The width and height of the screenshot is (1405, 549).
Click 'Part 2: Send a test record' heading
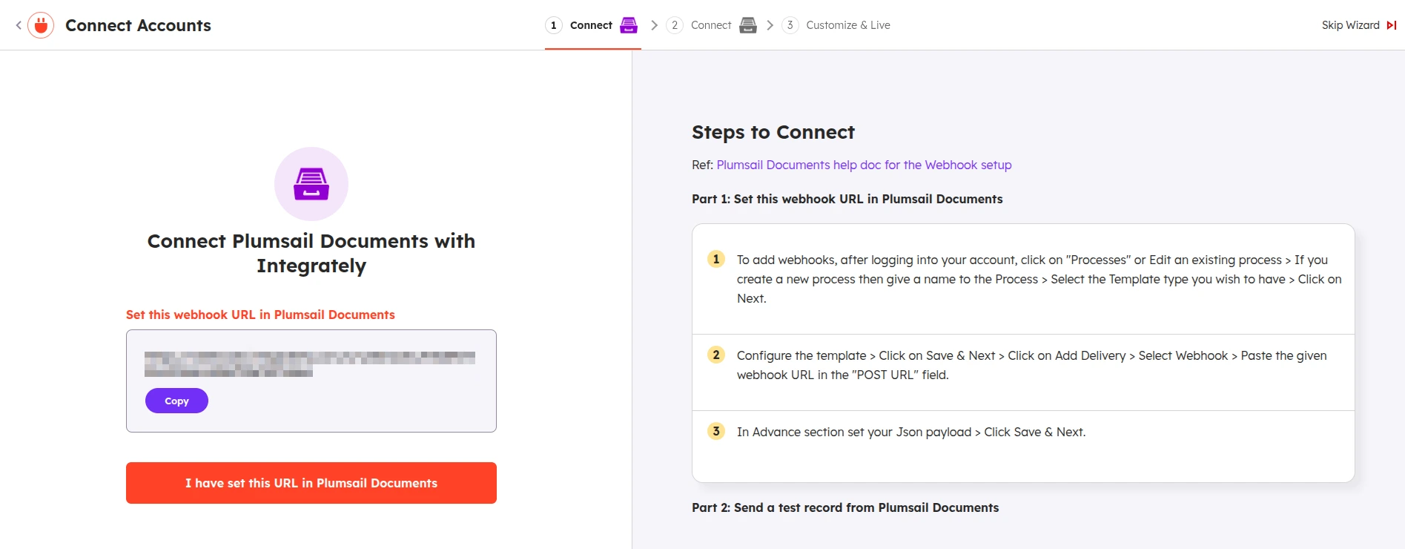tap(845, 507)
